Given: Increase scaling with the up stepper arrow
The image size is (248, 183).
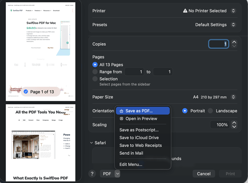Looking at the screenshot, I should [x=234, y=123].
